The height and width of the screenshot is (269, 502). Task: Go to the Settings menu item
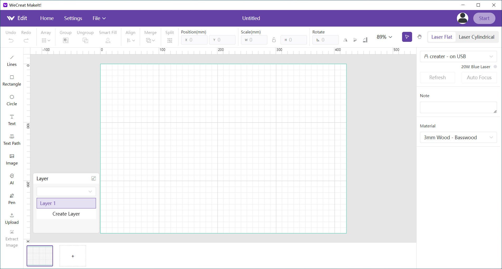tap(73, 18)
